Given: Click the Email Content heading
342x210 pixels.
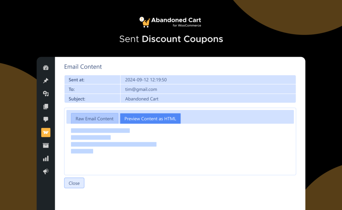Looking at the screenshot, I should pyautogui.click(x=83, y=67).
